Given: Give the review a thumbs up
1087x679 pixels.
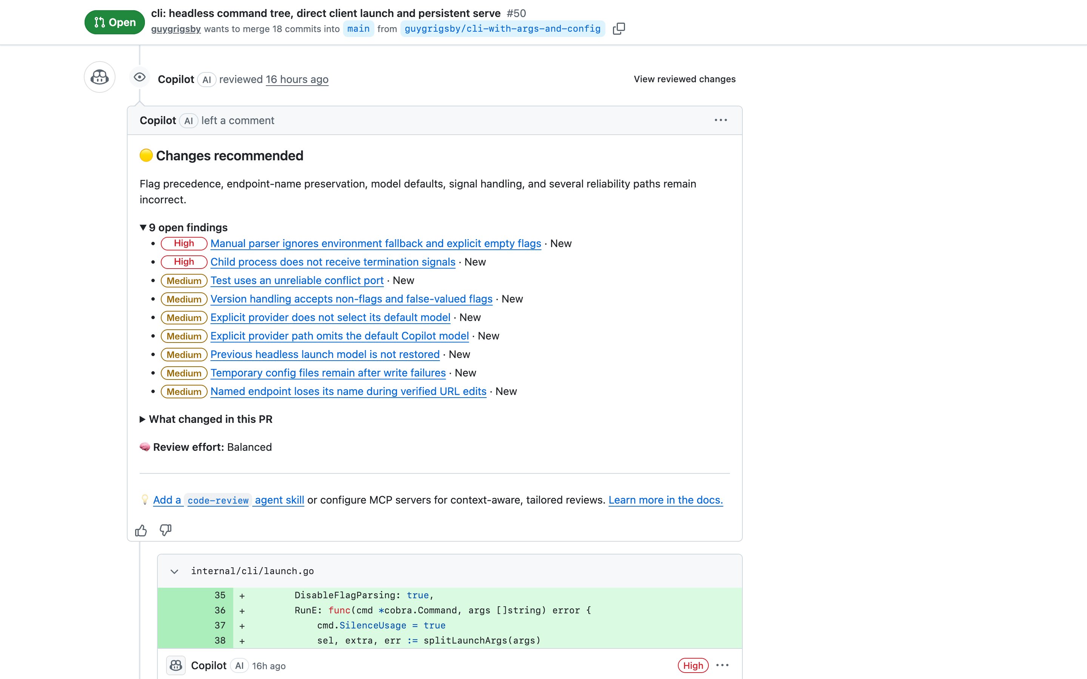Looking at the screenshot, I should click(141, 530).
